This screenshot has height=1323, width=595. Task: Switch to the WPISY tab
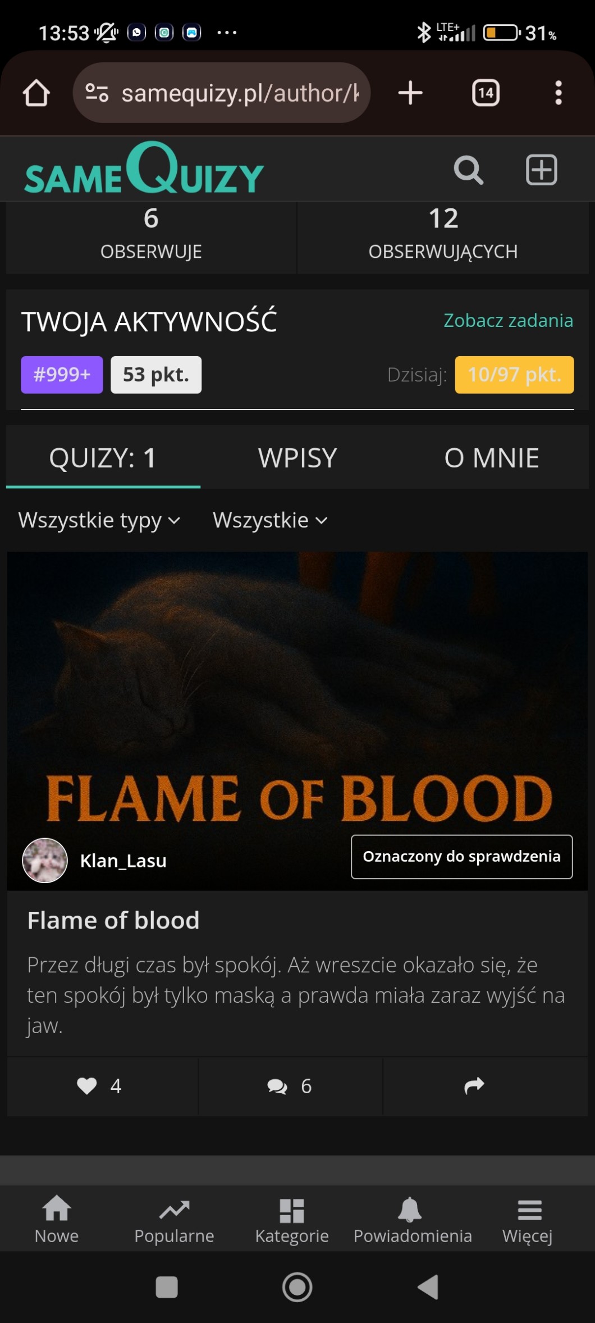coord(297,458)
